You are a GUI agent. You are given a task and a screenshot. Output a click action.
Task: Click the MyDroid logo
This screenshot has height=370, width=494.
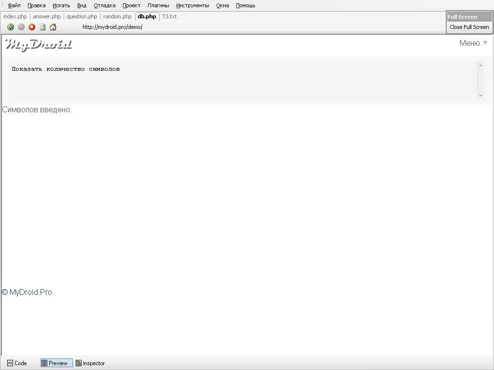point(39,45)
